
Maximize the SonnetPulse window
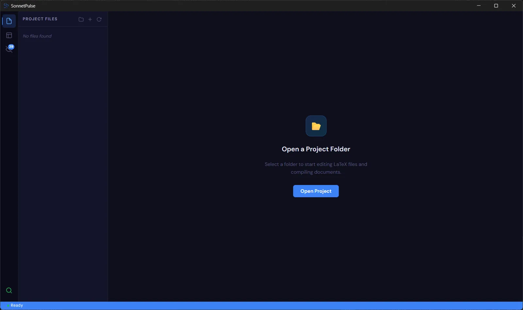click(496, 6)
